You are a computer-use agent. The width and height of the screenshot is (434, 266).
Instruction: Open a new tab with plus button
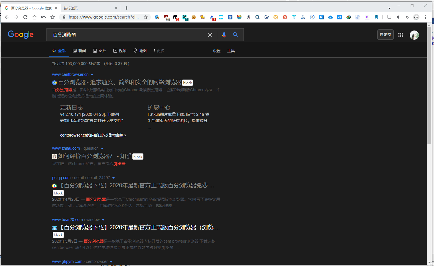tap(127, 8)
